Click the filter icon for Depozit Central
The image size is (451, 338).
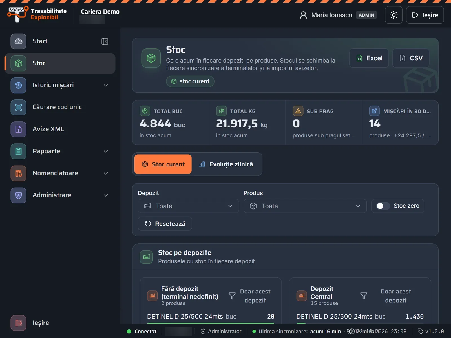tap(364, 296)
